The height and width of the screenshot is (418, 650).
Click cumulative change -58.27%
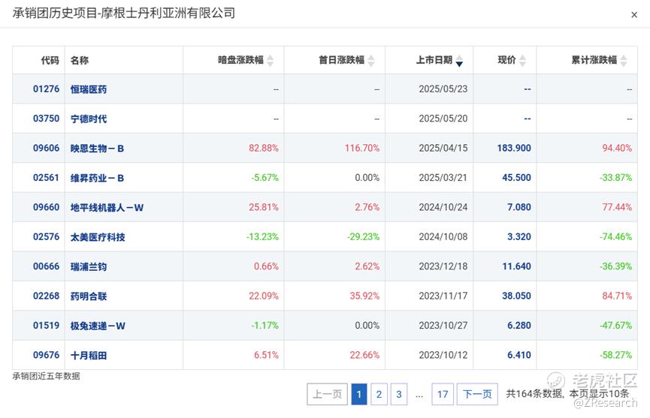pos(615,355)
